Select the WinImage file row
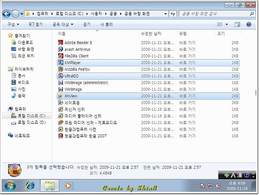The image size is (259, 195). (148, 89)
